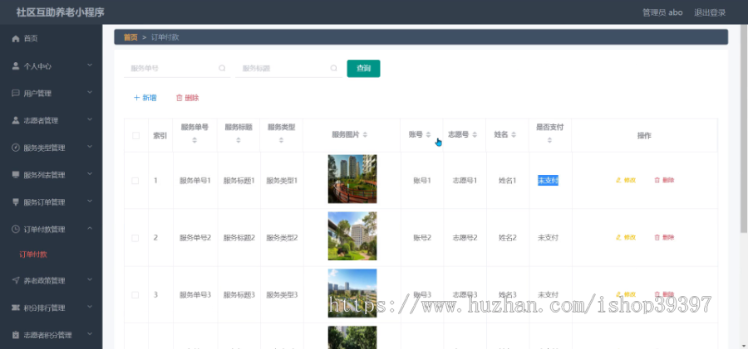This screenshot has height=349, width=748.
Task: Click the red 删除 button above table
Action: point(188,98)
